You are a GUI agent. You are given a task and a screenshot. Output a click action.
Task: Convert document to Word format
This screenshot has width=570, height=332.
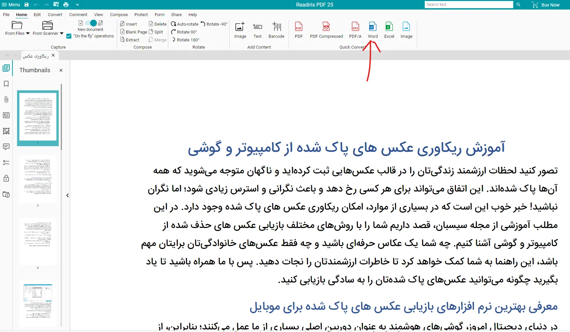click(x=373, y=30)
